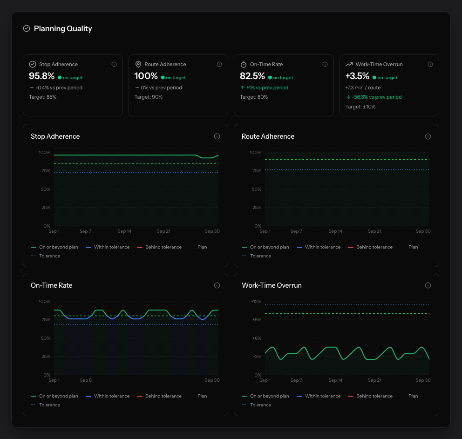Click the Target: ±10% label

click(360, 107)
